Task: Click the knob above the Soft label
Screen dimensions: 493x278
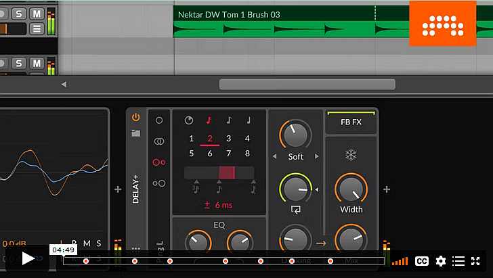Action: click(295, 135)
